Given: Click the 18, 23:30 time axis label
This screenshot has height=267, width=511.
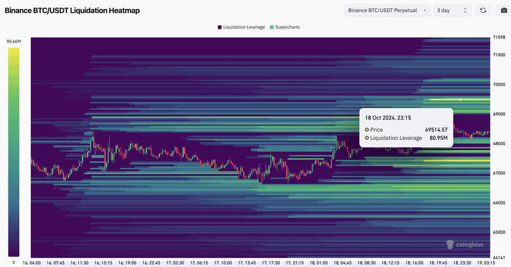Looking at the screenshot, I should [x=462, y=263].
